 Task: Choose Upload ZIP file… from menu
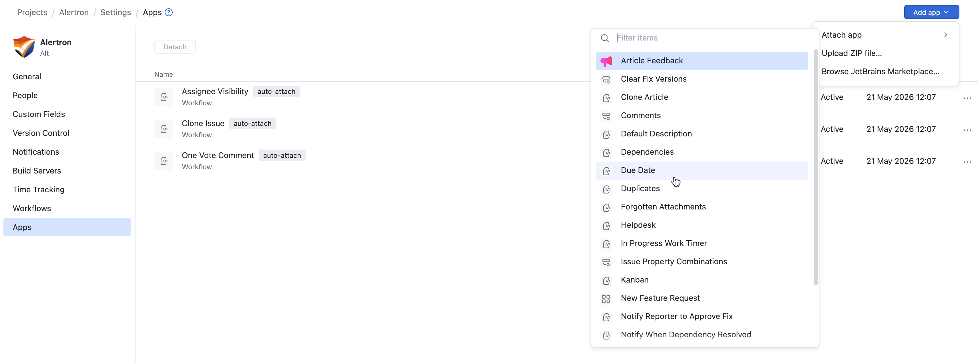(885, 53)
